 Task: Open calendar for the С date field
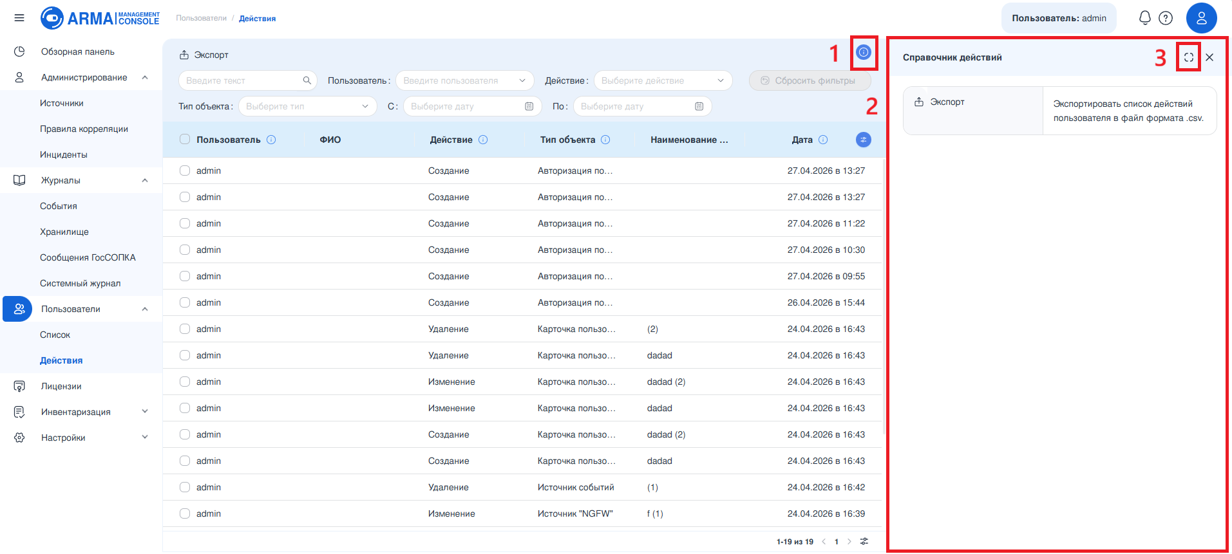tap(529, 106)
